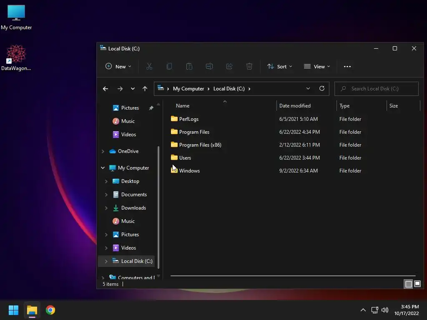
Task: Sort by the Type column header
Action: coord(344,105)
